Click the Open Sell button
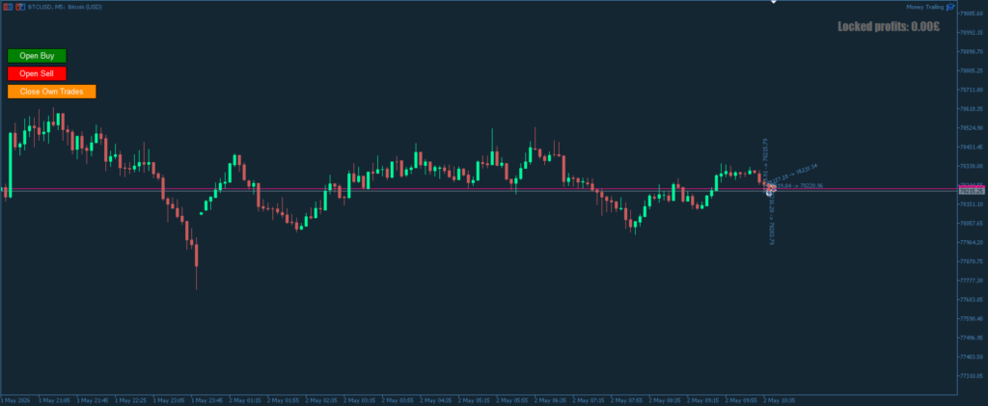The image size is (988, 406). click(38, 73)
